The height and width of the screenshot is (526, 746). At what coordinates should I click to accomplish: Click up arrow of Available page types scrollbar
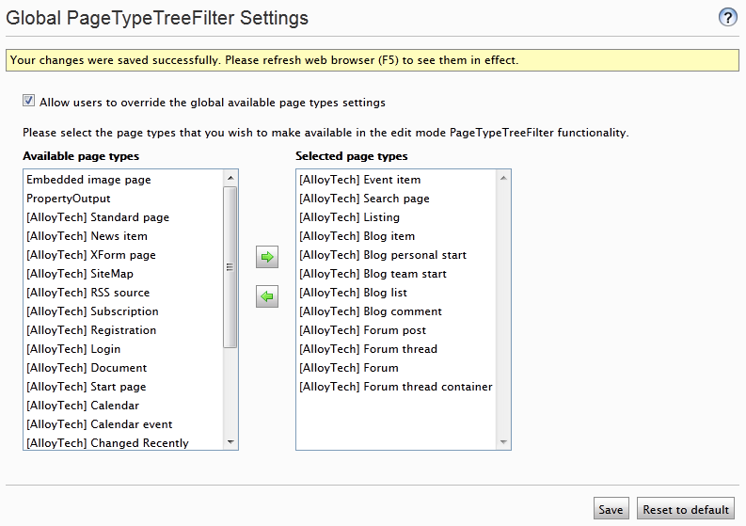[230, 178]
